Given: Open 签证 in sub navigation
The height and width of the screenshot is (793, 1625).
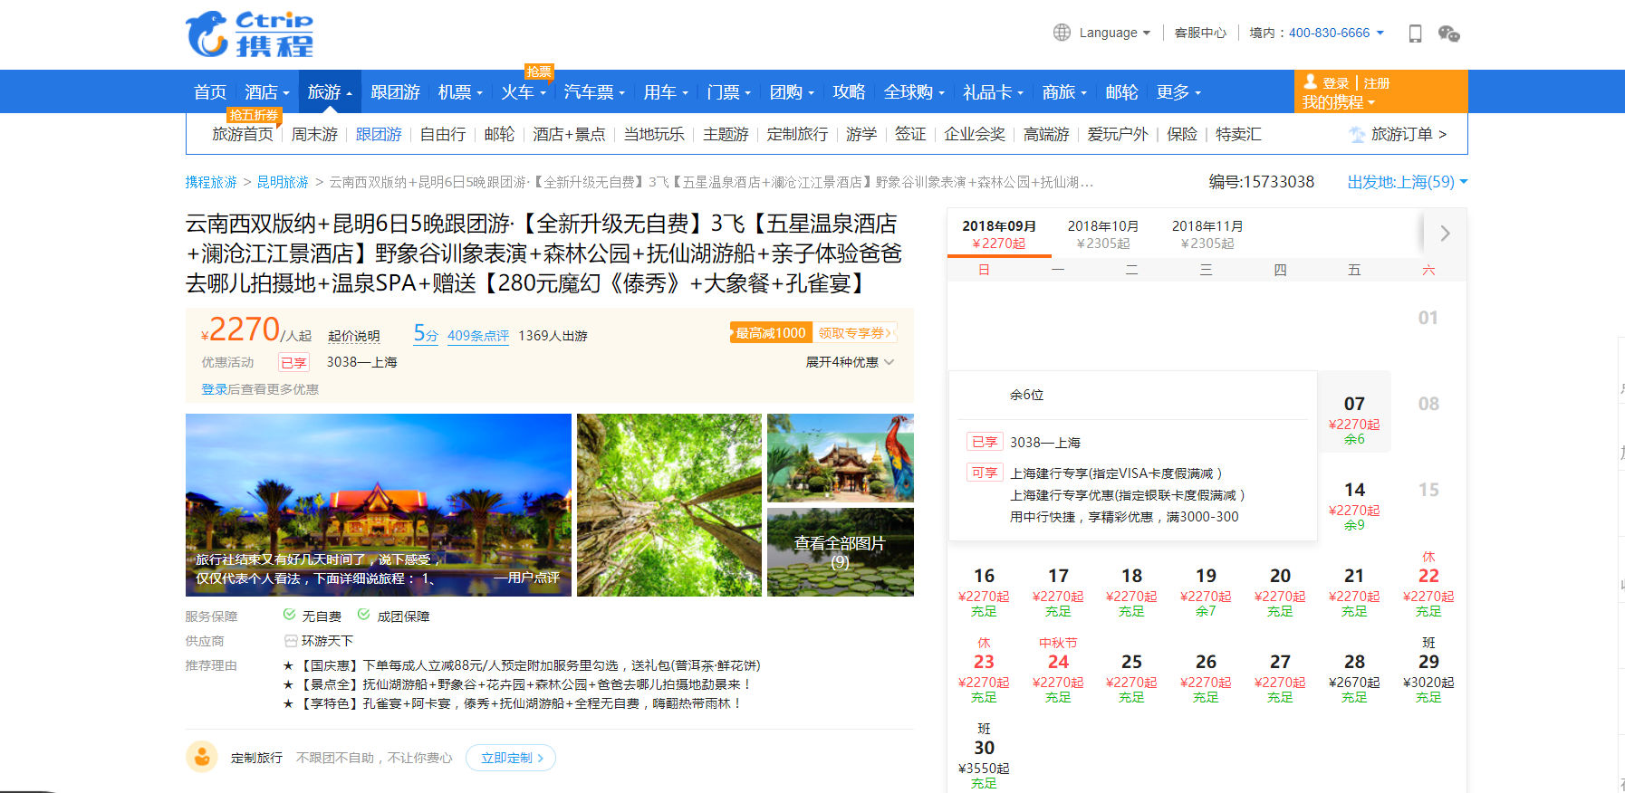Looking at the screenshot, I should (x=910, y=134).
